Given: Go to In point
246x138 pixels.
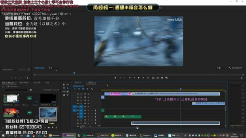Looking at the screenshot, I should (130, 78).
